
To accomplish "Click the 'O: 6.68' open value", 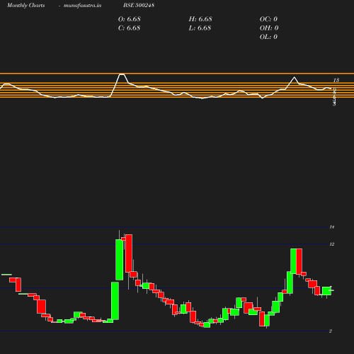I will pyautogui.click(x=130, y=19).
